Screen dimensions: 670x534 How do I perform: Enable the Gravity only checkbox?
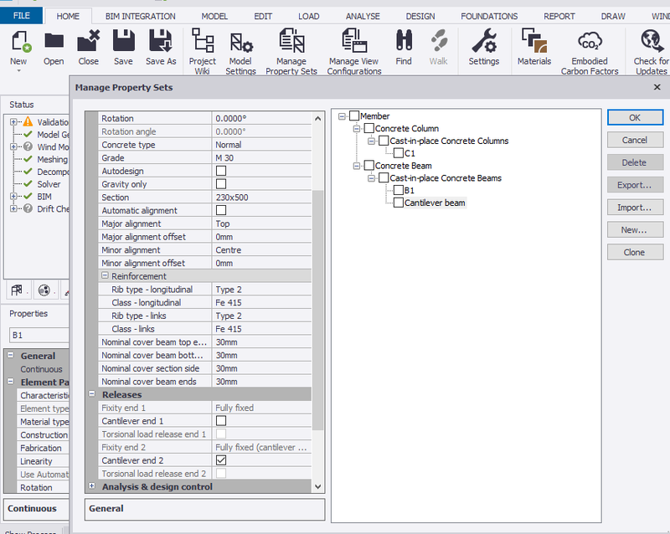coord(221,184)
